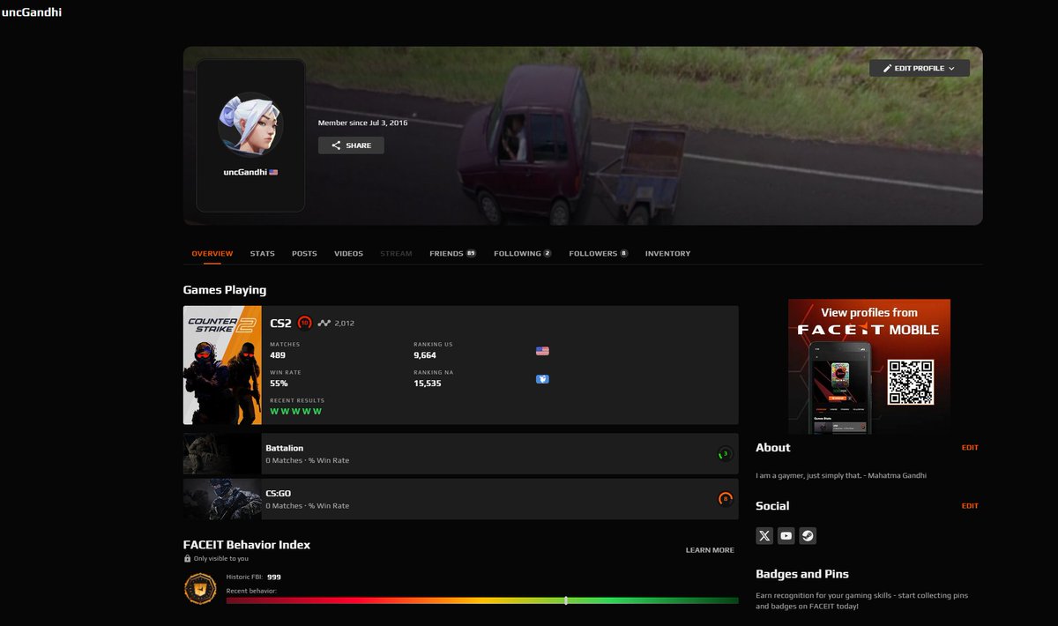Viewport: 1058px width, 626px height.
Task: Click the US flag next to Ranking US
Action: [x=542, y=351]
